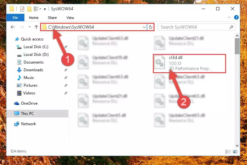Minimize the SysWOW64 window

pos(203,9)
